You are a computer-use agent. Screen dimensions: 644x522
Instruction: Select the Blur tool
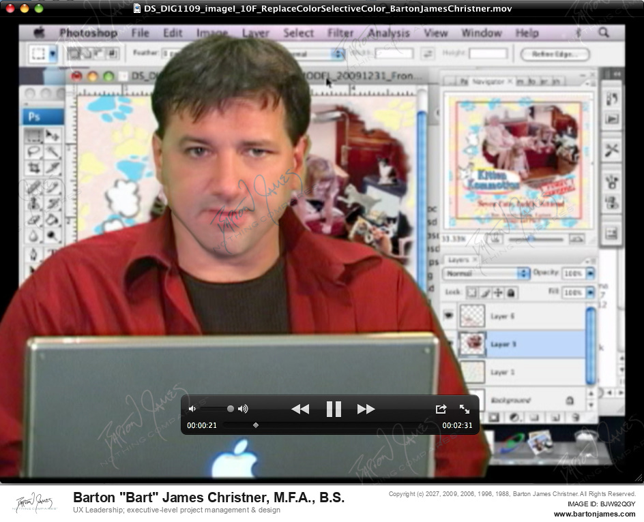click(x=33, y=236)
